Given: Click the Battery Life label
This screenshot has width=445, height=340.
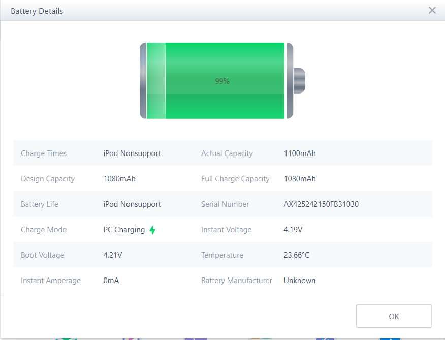Looking at the screenshot, I should pyautogui.click(x=40, y=204).
